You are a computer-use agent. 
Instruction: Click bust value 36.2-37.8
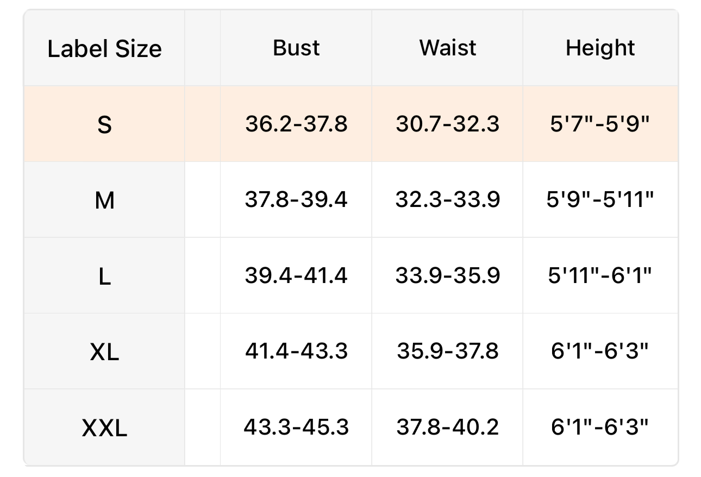(x=296, y=124)
